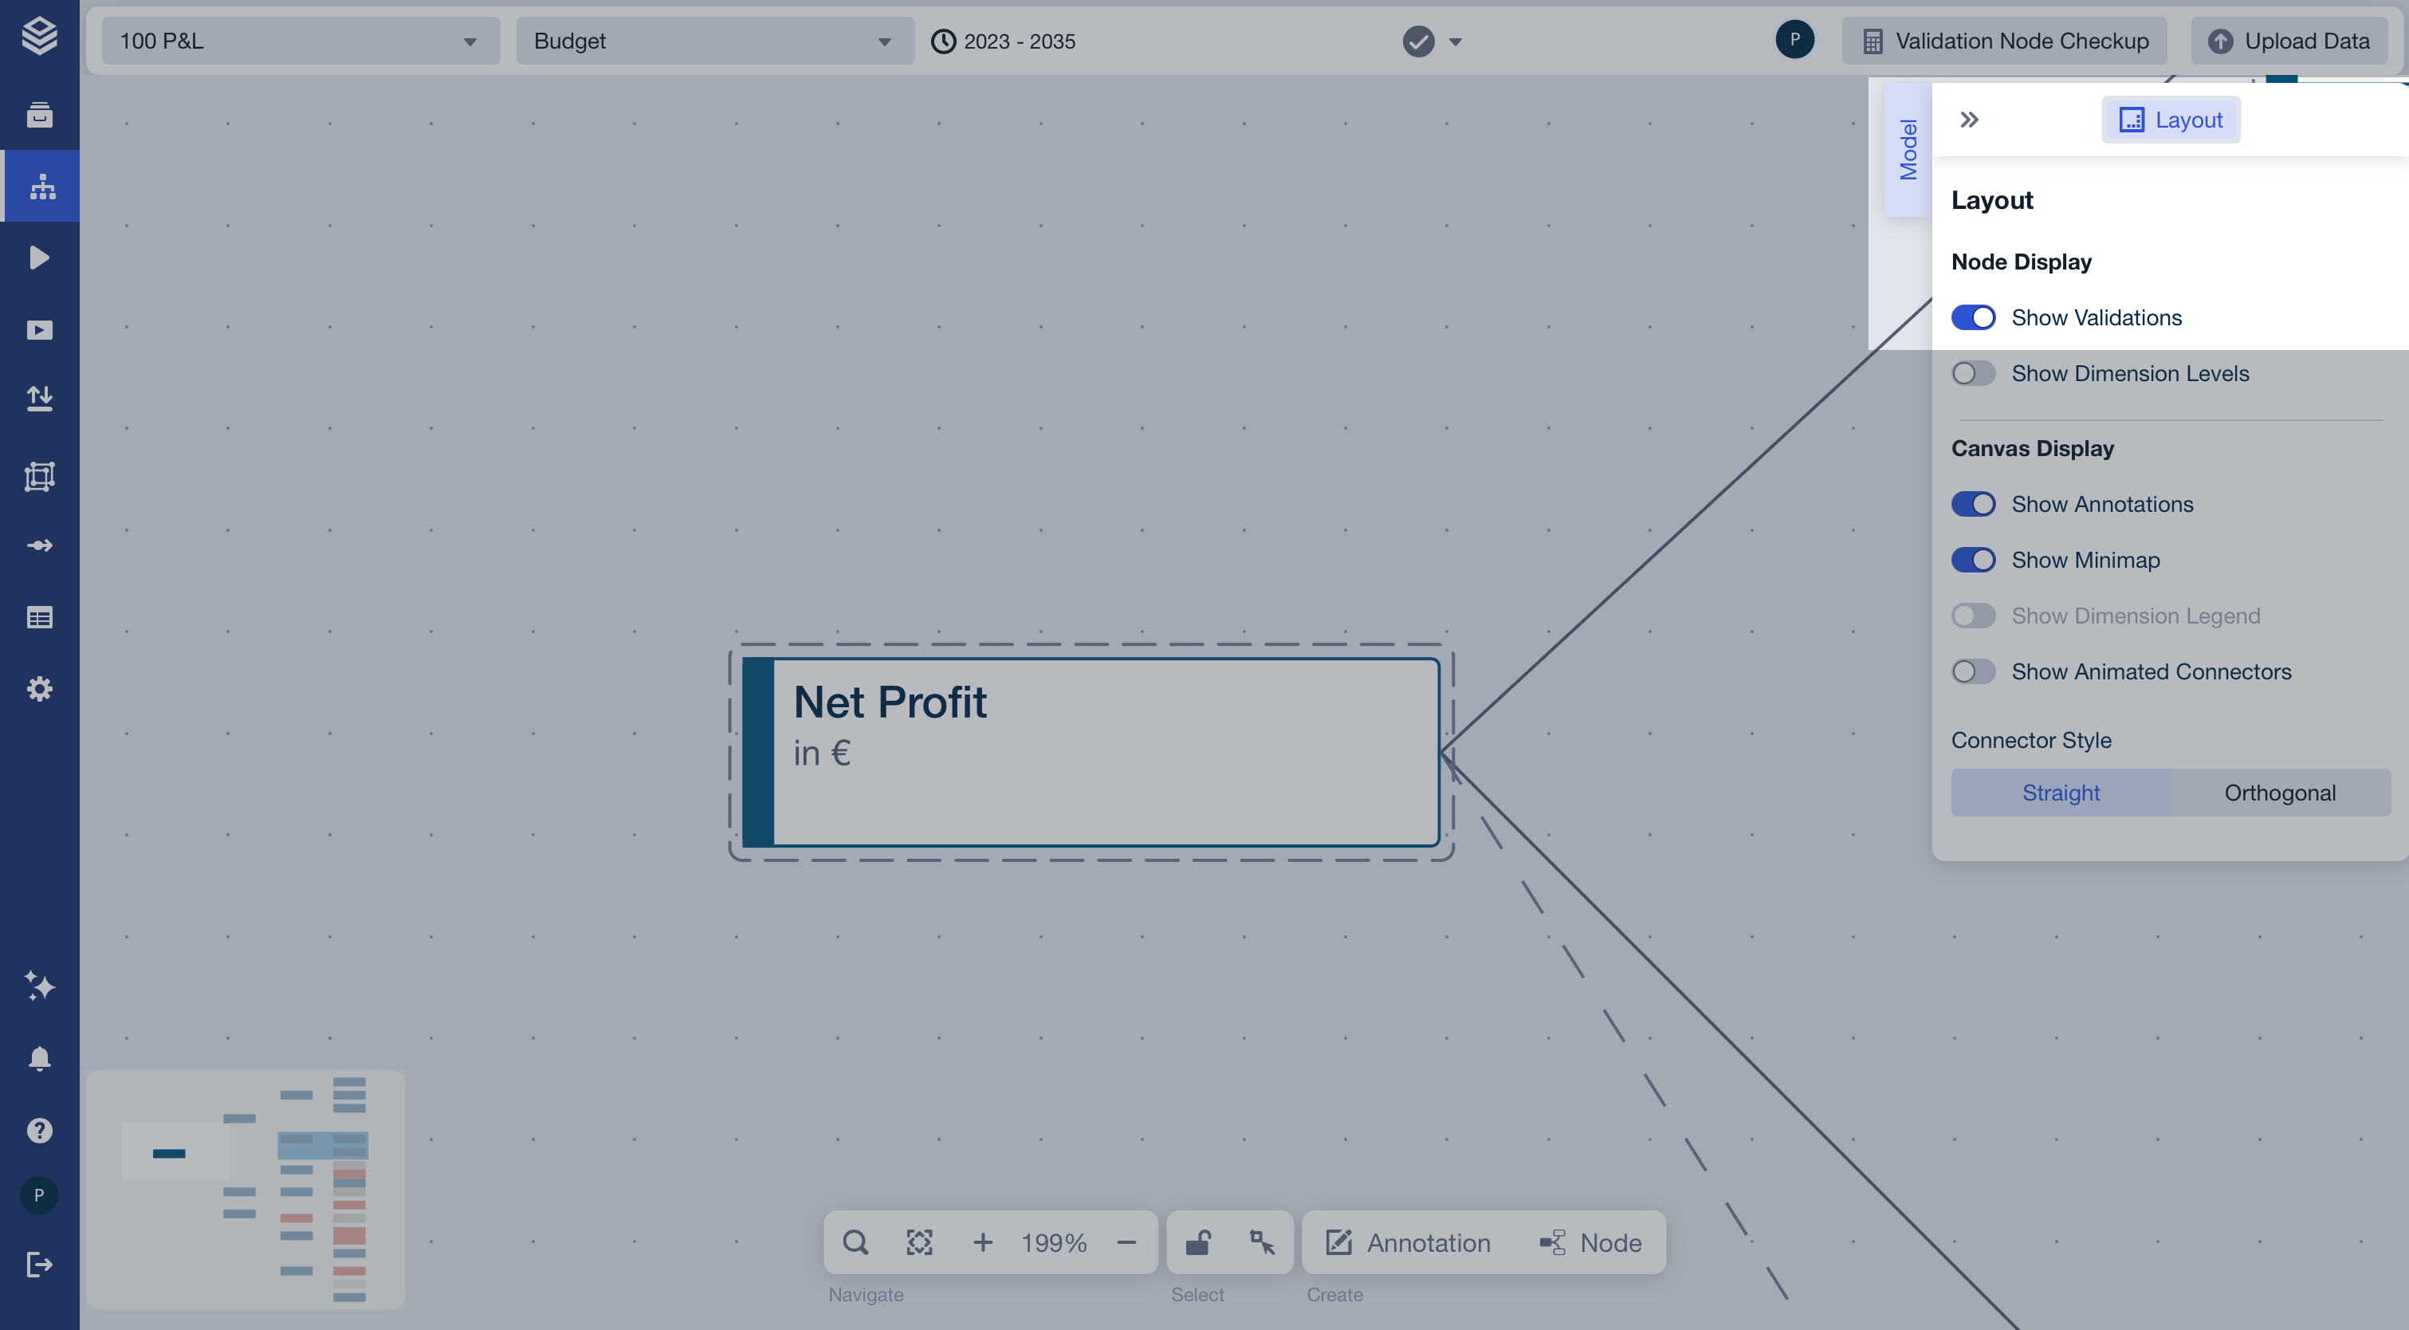Collapse the Model side panel
The width and height of the screenshot is (2409, 1330).
[1970, 120]
